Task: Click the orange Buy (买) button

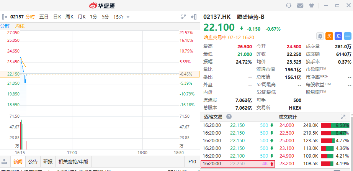Action: click(329, 36)
